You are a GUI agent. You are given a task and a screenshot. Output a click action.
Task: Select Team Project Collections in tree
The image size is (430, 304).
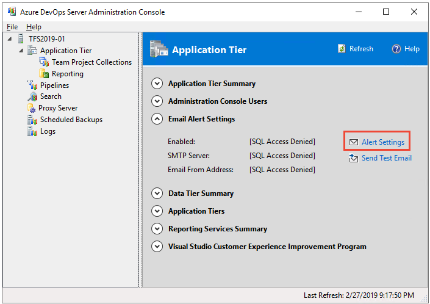click(x=92, y=62)
